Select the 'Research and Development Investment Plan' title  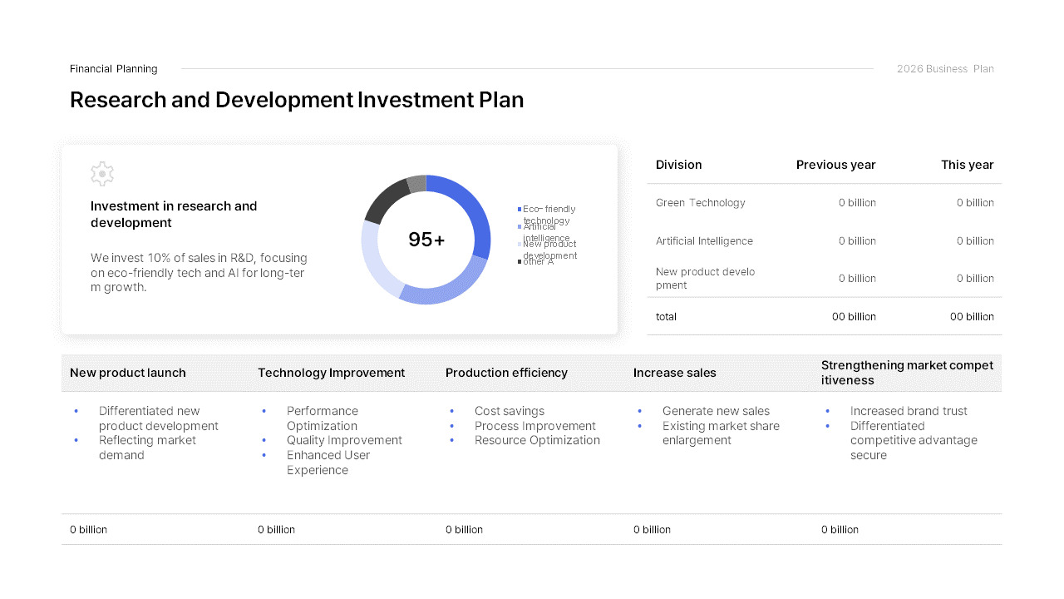click(x=297, y=100)
